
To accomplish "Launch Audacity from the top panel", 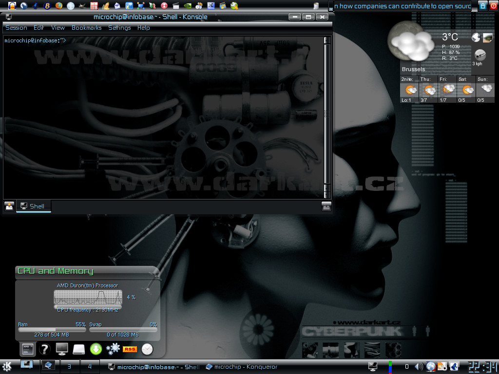I will point(12,5).
